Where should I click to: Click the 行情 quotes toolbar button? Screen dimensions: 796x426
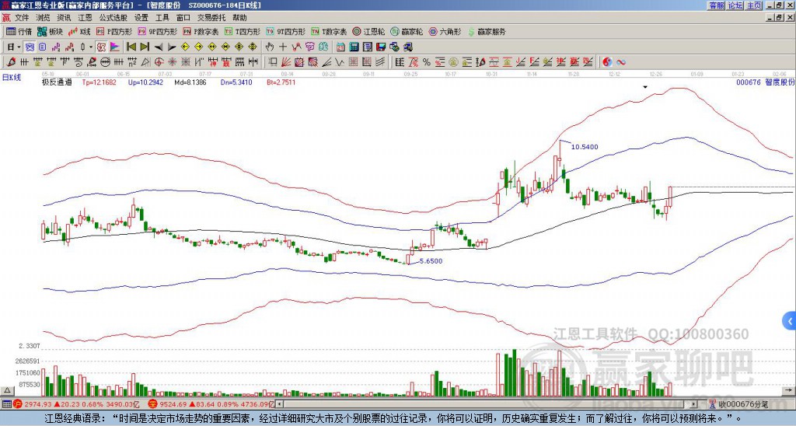pyautogui.click(x=19, y=31)
